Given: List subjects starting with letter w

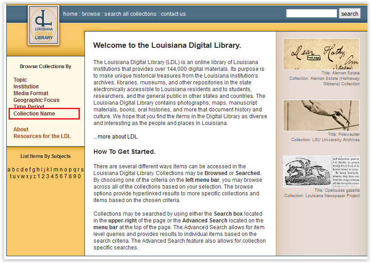Looking at the screenshot, I should coord(23,176).
